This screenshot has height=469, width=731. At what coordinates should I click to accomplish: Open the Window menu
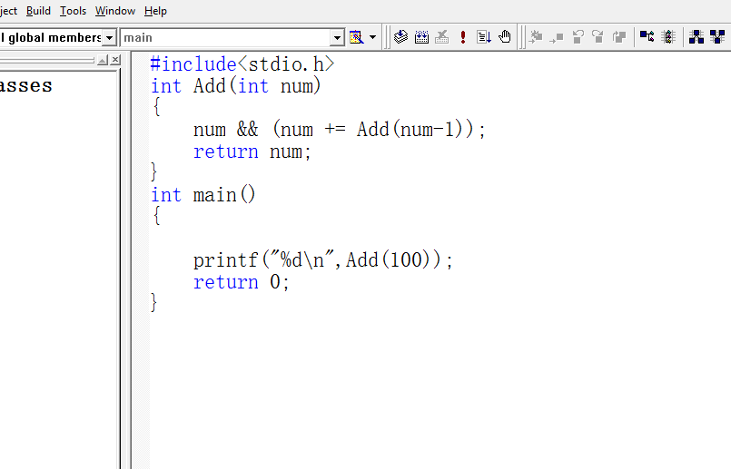coord(115,11)
